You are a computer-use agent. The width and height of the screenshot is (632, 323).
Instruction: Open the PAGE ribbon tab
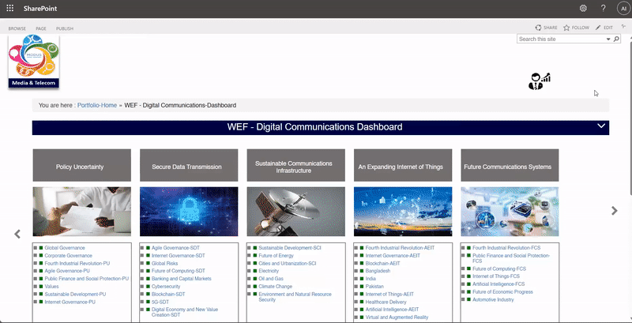coord(41,28)
